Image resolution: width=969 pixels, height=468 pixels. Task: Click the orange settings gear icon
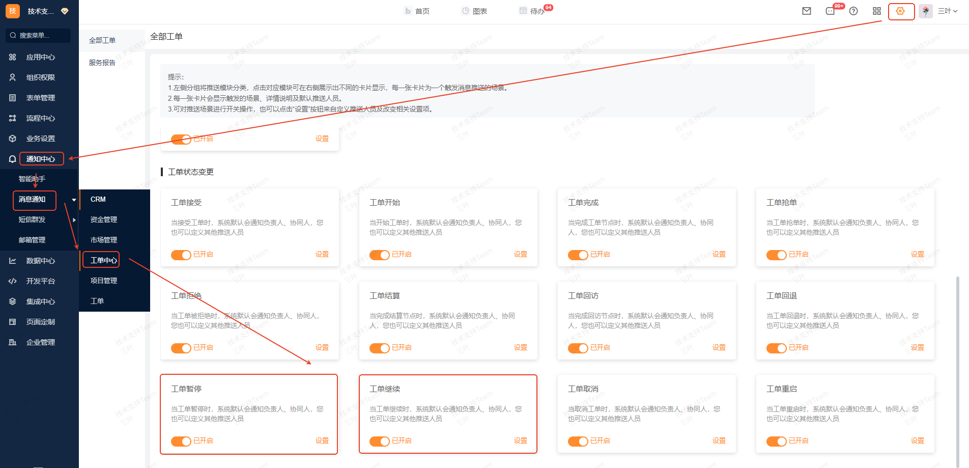[x=900, y=11]
